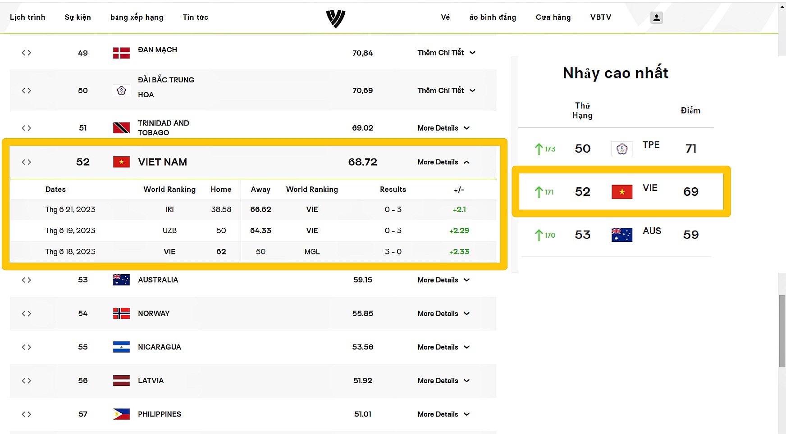Open the VBTV link
Screen dimensions: 786x434
pyautogui.click(x=601, y=17)
